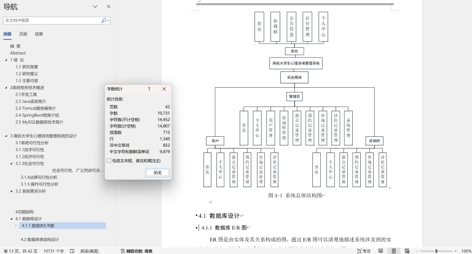This screenshot has height=254, width=472.
Task: Click the 关闭 button in word count dialog
Action: tap(157, 172)
